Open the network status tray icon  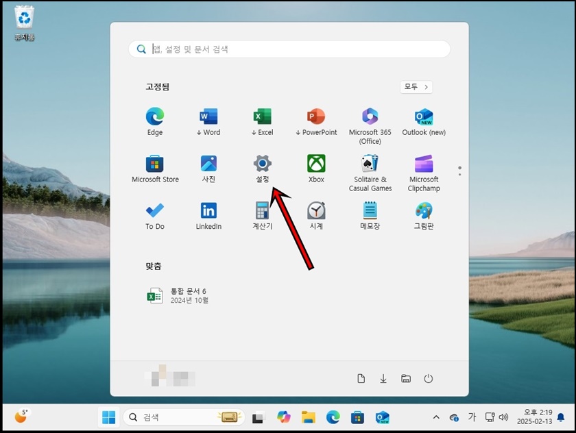[490, 417]
